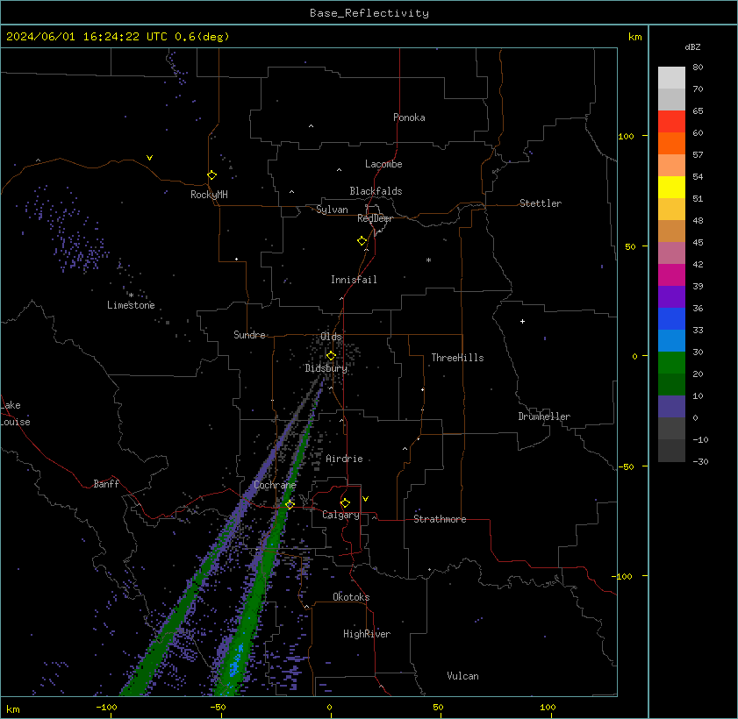Select the blue 33-36 dBZ legend swatch
Image resolution: width=738 pixels, height=719 pixels.
click(671, 319)
